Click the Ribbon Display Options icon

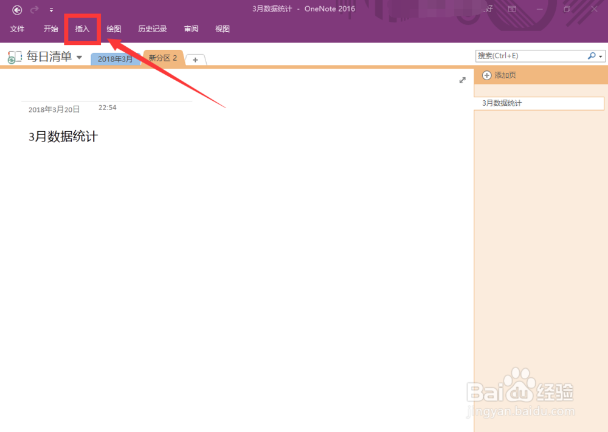[511, 9]
